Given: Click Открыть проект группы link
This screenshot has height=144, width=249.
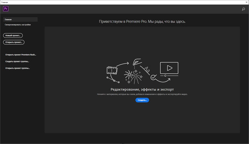Looking at the screenshot, I should pyautogui.click(x=17, y=68).
